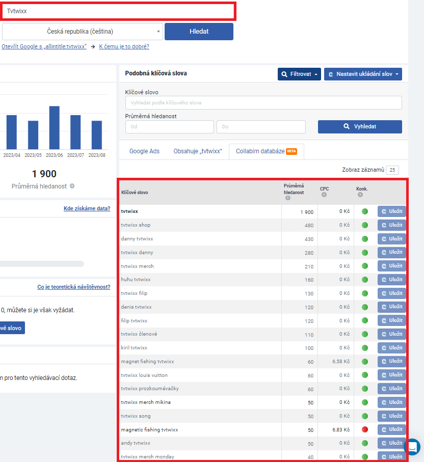Click the Klíčové slovo column header
The height and width of the screenshot is (462, 424).
(135, 193)
